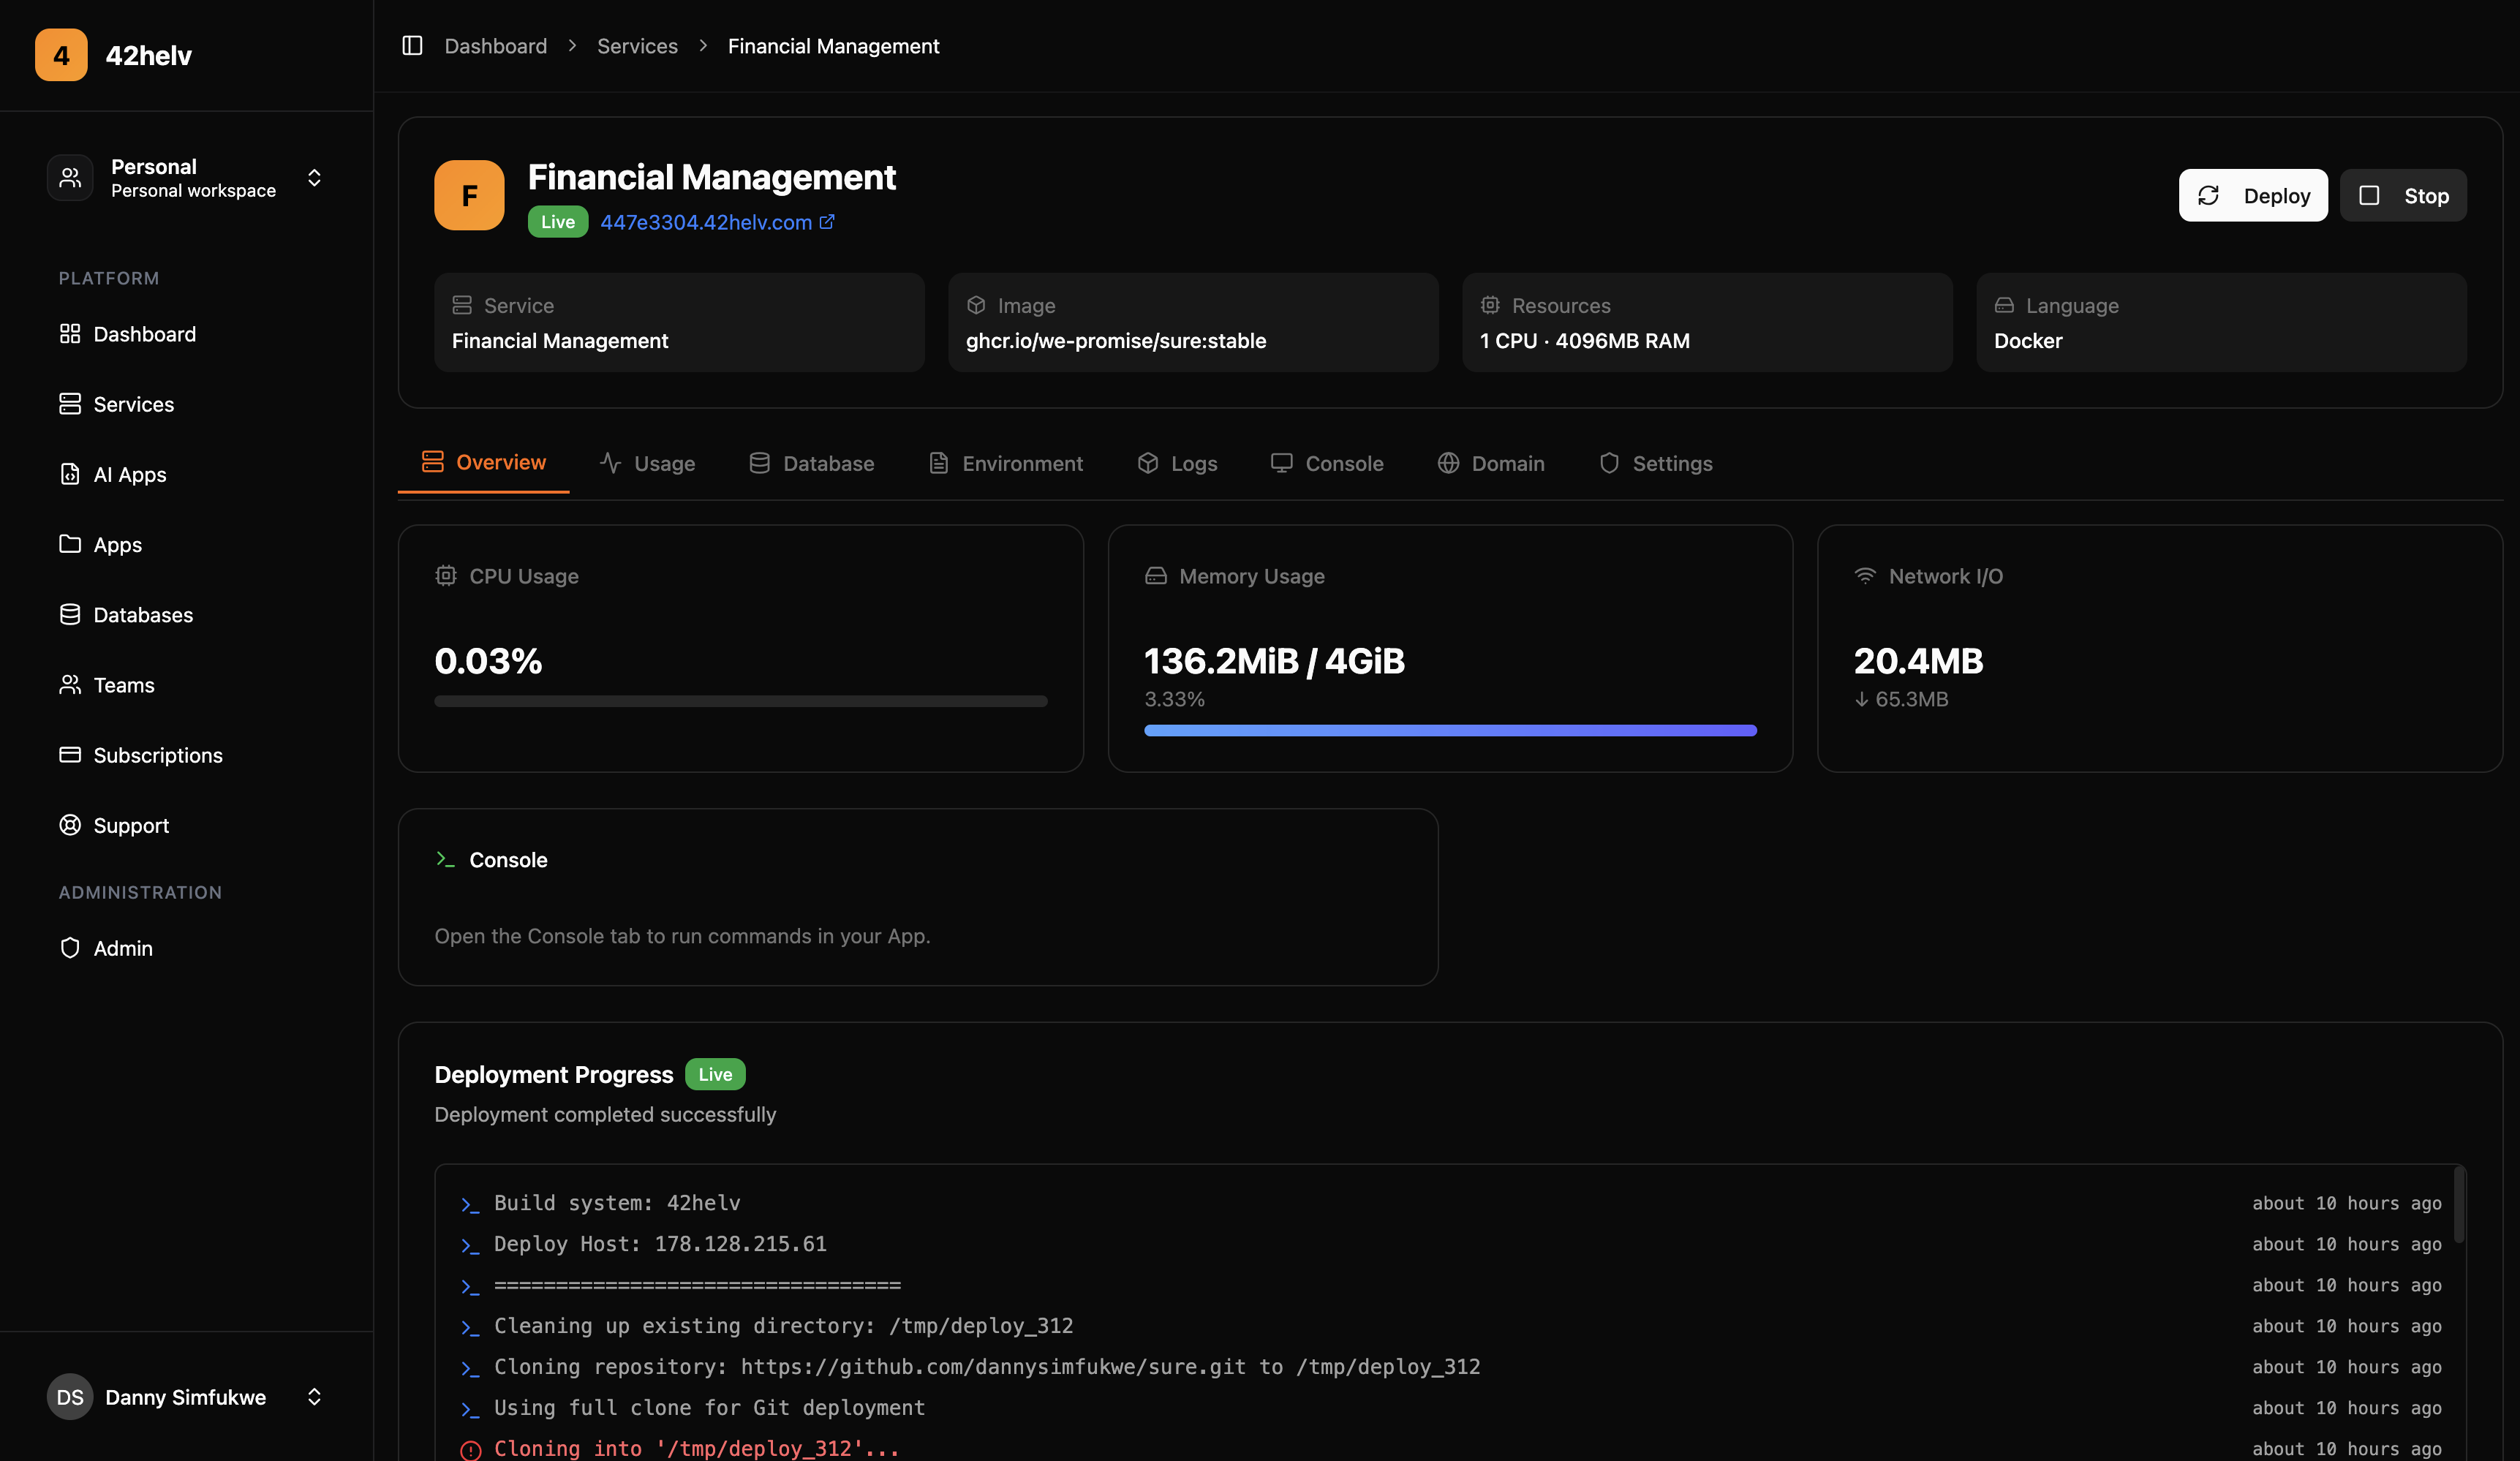Viewport: 2520px width, 1461px height.
Task: Click the Memory Usage drive icon
Action: click(x=1156, y=576)
